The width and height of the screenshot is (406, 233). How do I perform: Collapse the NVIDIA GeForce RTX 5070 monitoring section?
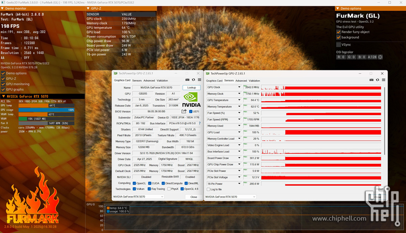pyautogui.click(x=4, y=96)
